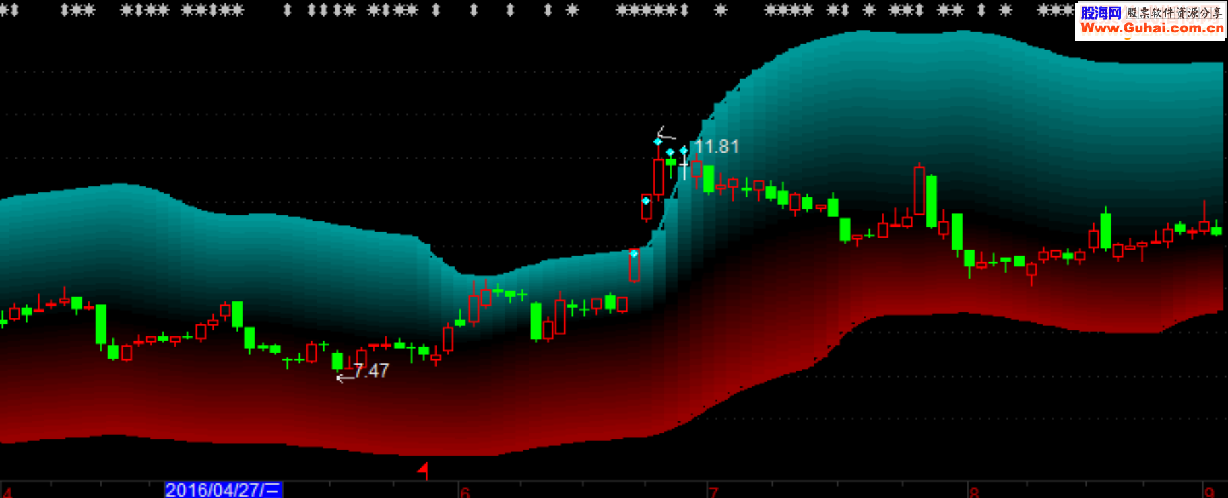Click the red triangle marker above the time axis

pos(424,469)
